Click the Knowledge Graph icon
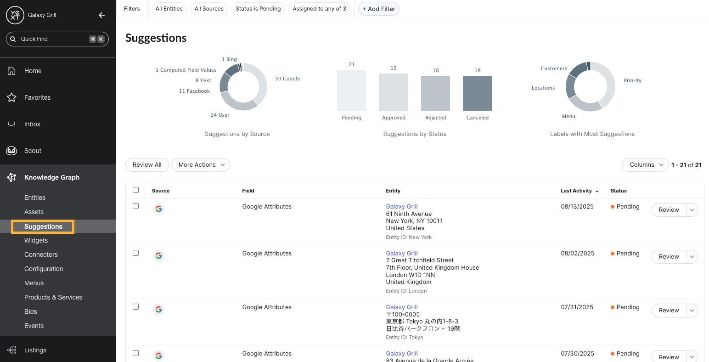This screenshot has height=362, width=709. (x=12, y=177)
